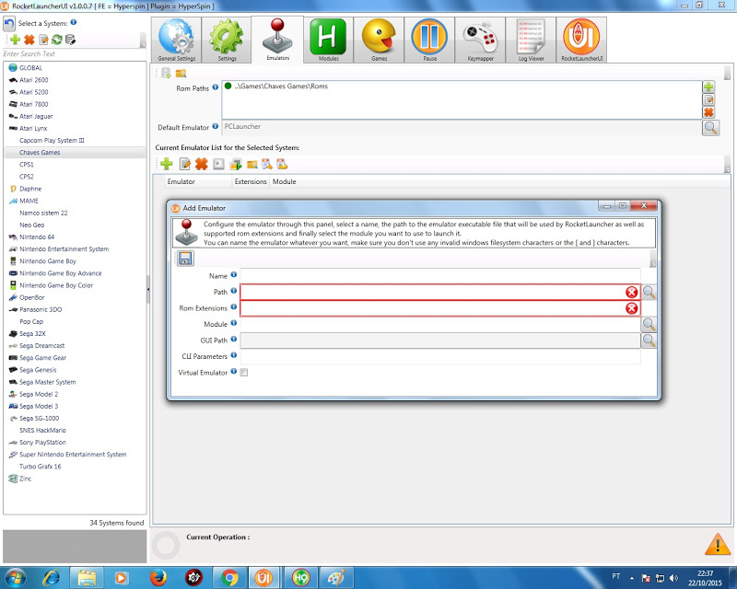The image size is (737, 589).
Task: Click the blue back arrow beside Select a System
Action: pyautogui.click(x=9, y=23)
